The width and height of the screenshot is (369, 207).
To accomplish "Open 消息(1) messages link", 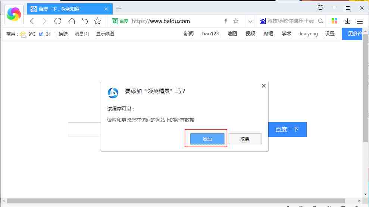I will pyautogui.click(x=82, y=34).
